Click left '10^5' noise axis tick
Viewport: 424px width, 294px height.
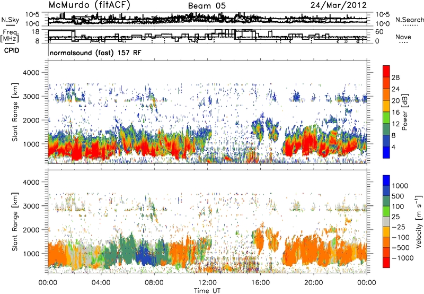coord(32,14)
